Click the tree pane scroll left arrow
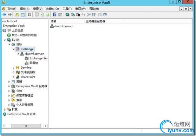The image size is (196, 136). (4, 126)
